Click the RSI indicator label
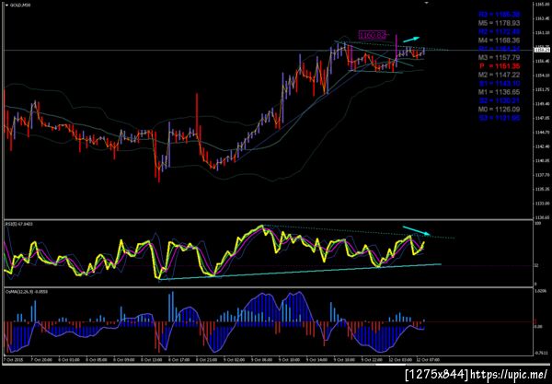The image size is (552, 384). 19,224
